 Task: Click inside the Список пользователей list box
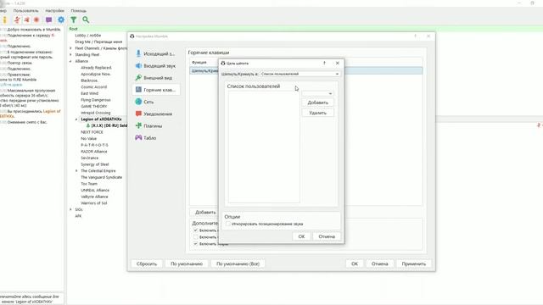[264, 147]
